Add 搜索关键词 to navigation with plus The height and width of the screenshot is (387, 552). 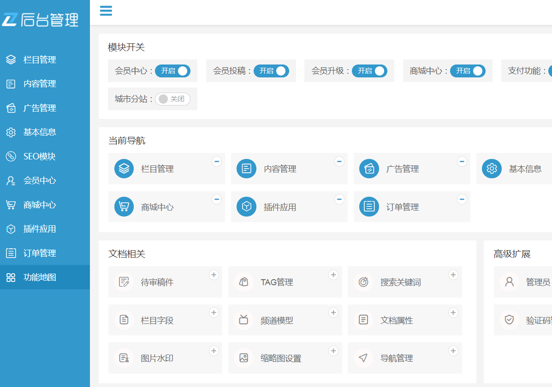point(453,275)
